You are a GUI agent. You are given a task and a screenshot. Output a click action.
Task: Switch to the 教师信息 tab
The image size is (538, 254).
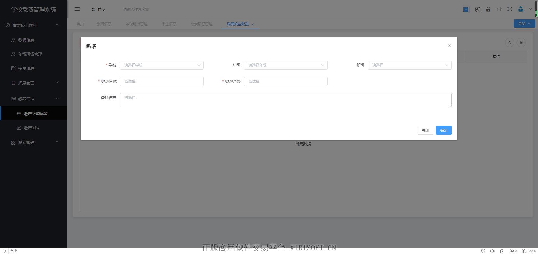point(104,24)
